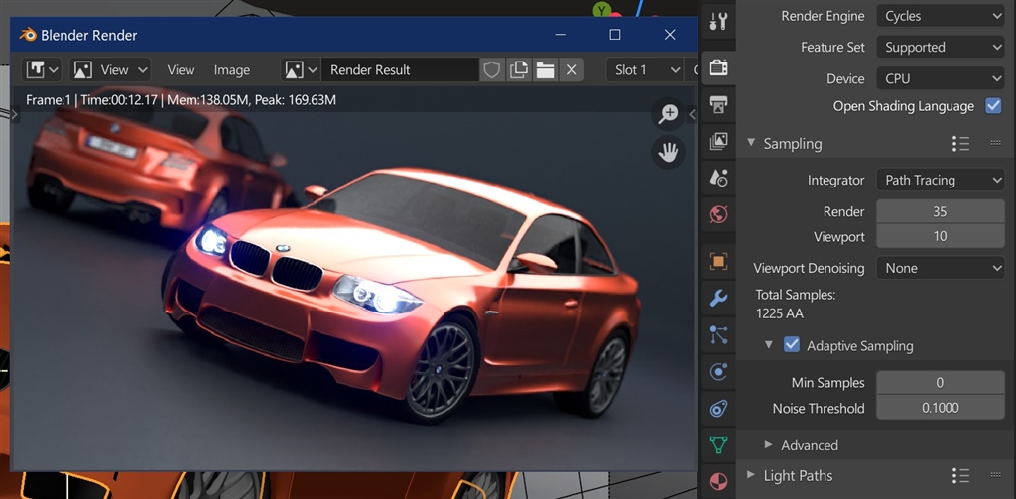Expand the left region arrow in Render window
Image resolution: width=1016 pixels, height=499 pixels.
16,115
